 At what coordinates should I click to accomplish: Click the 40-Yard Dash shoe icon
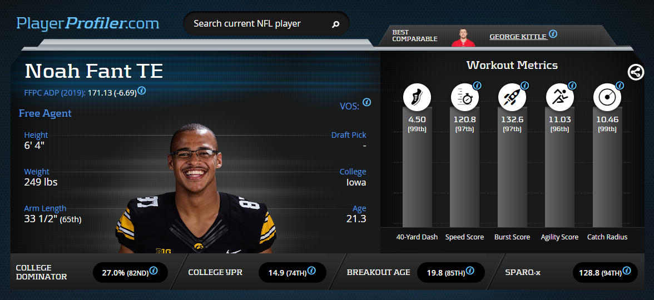(417, 97)
